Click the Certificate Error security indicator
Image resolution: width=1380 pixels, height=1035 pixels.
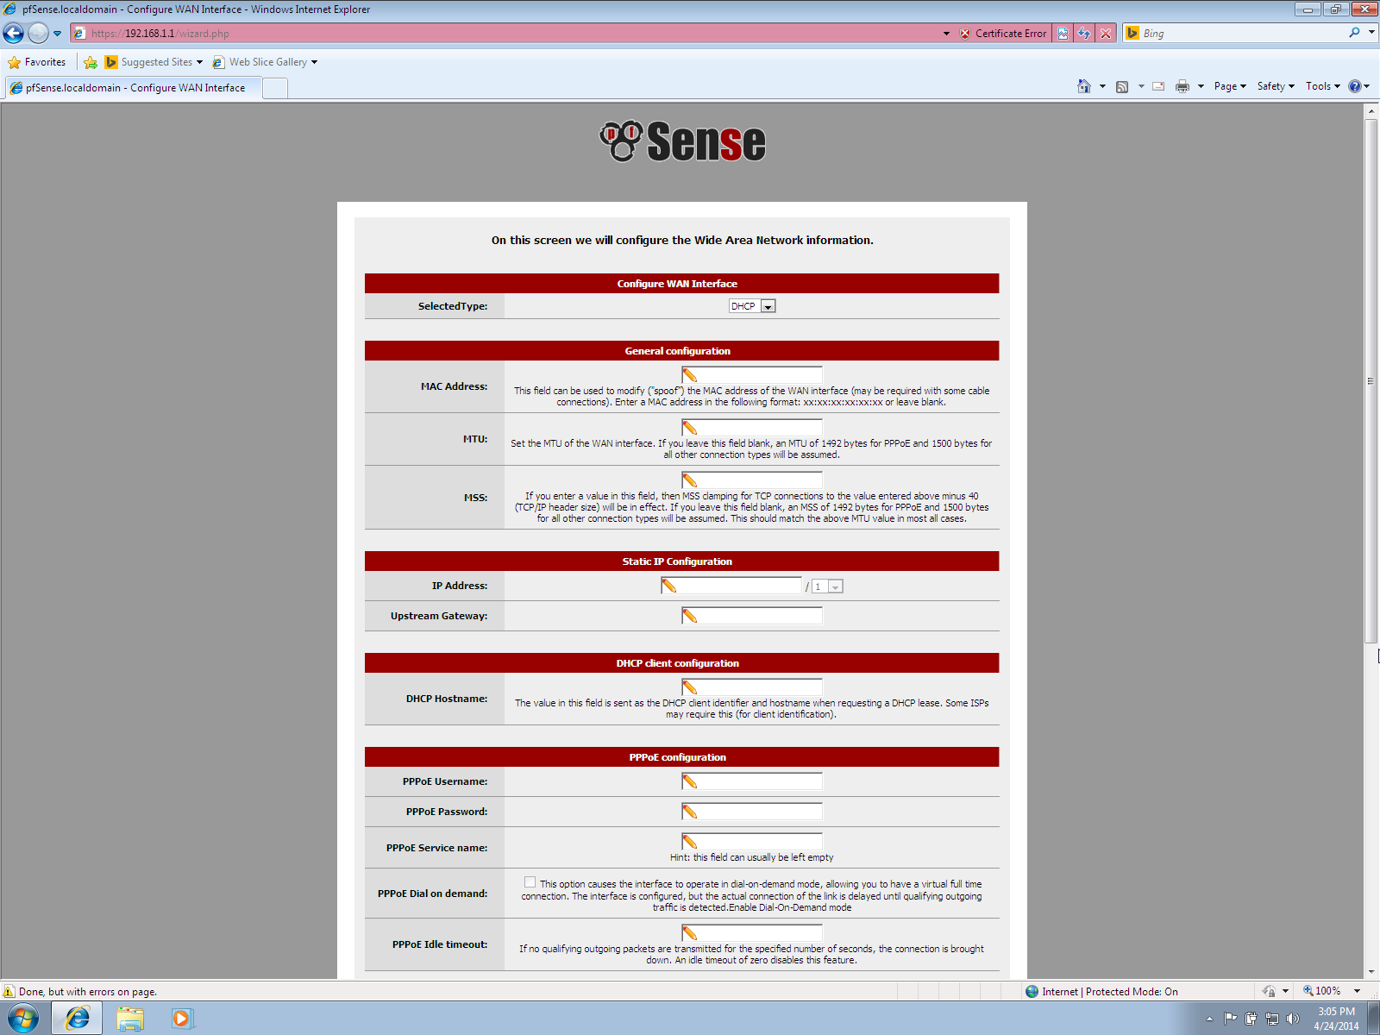click(x=1004, y=34)
